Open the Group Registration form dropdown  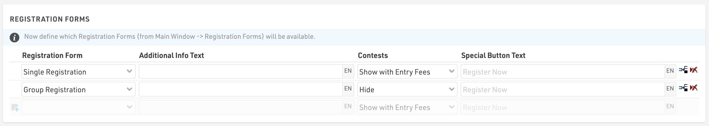tap(78, 89)
